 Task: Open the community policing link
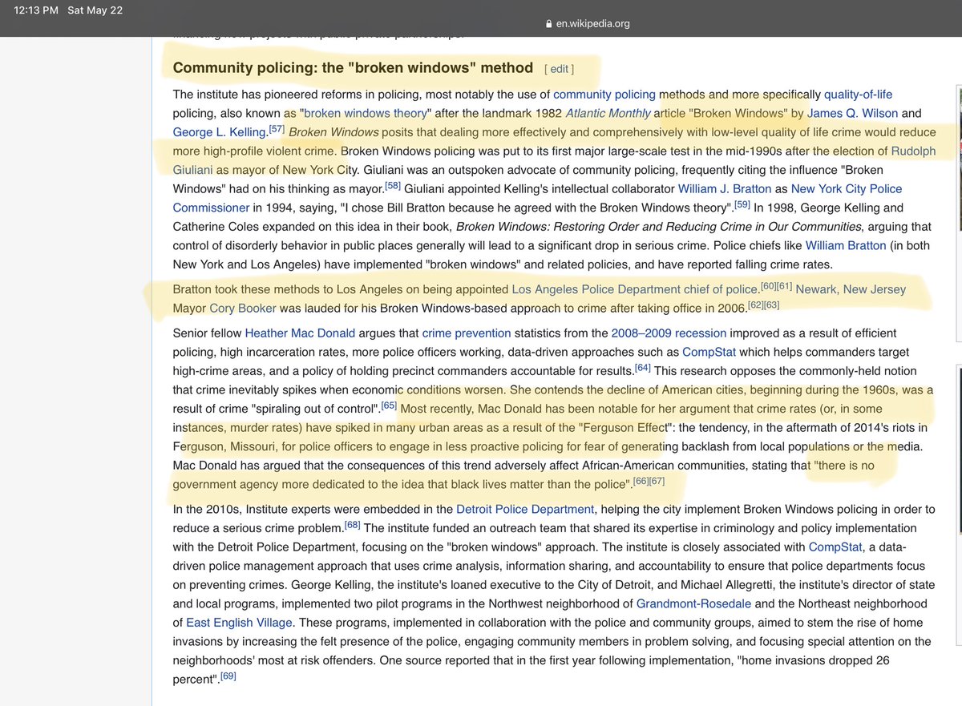point(604,95)
